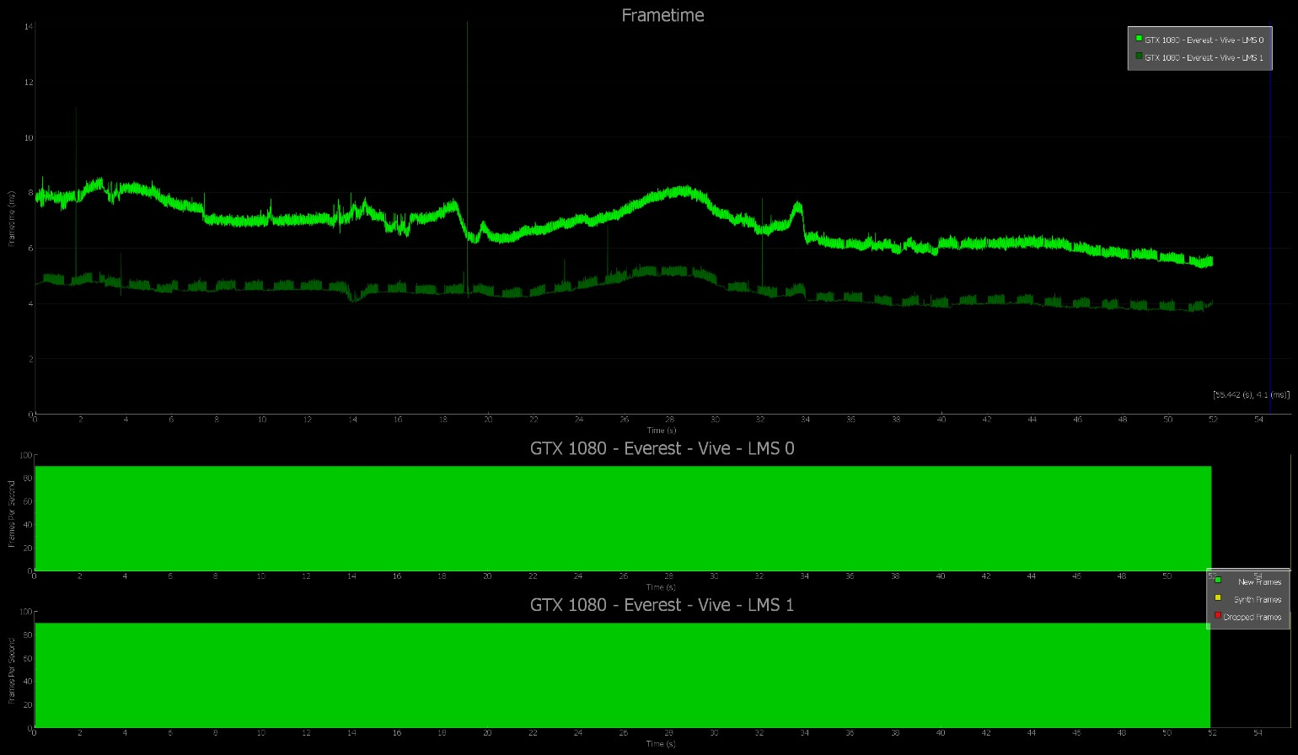Click the bright green LMS 0 legend swatch
The height and width of the screenshot is (755, 1298).
1139,39
